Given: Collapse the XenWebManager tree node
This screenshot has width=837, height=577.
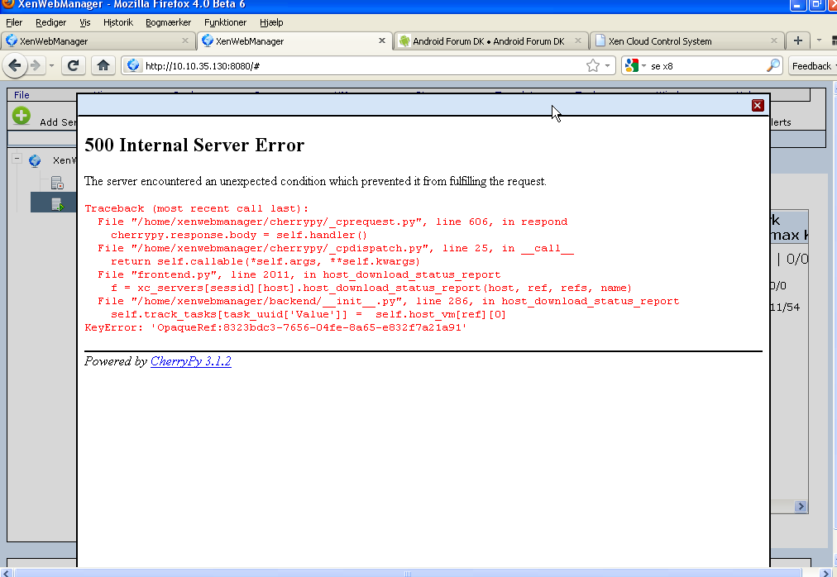Looking at the screenshot, I should point(17,159).
